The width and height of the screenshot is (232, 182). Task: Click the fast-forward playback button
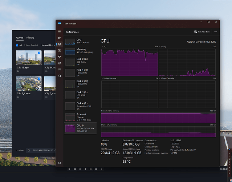point(96,169)
